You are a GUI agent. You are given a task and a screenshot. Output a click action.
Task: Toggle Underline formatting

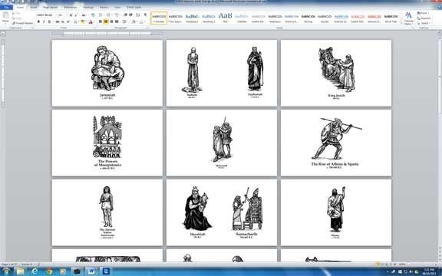point(50,21)
